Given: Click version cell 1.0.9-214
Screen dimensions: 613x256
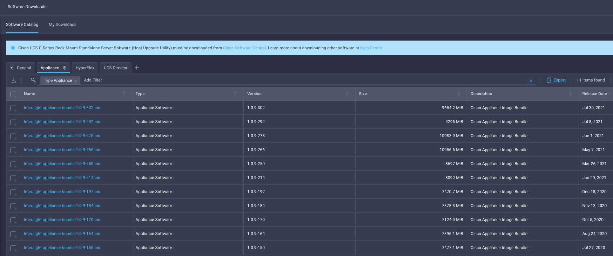Looking at the screenshot, I should click(x=256, y=178).
